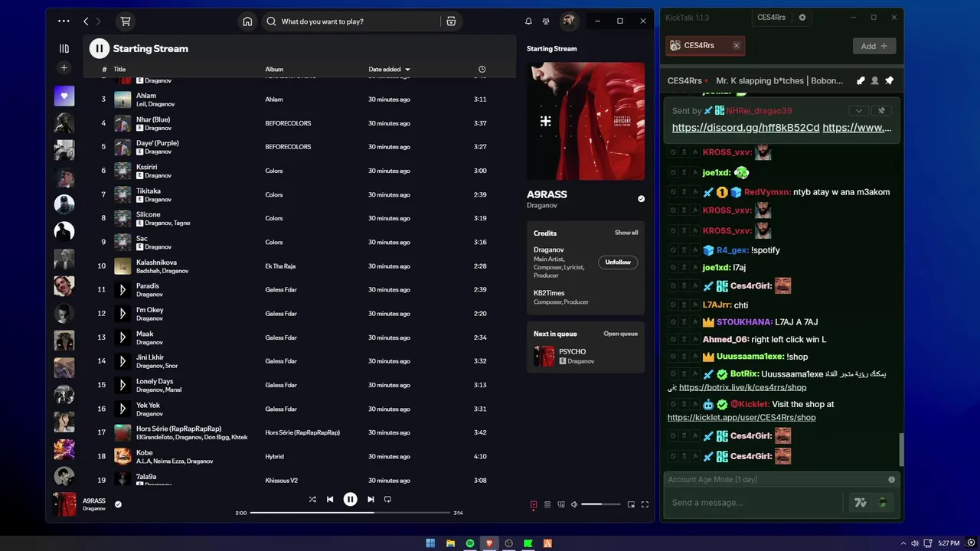Skip to the next track
Viewport: 980px width, 551px height.
coord(371,499)
